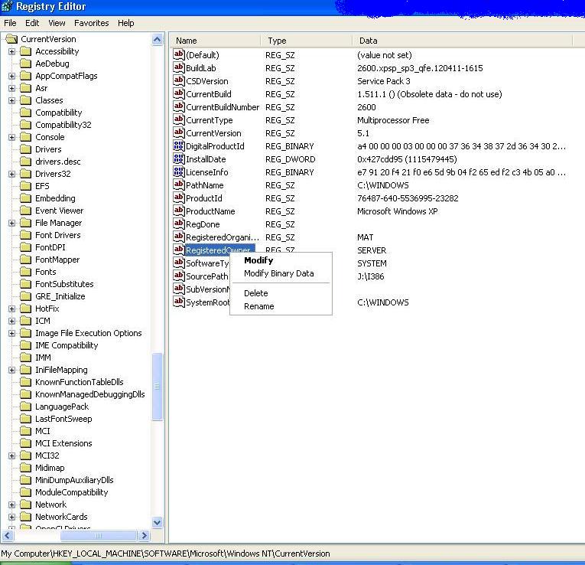Select the KnownManagedDebuggingDlls key

90,394
